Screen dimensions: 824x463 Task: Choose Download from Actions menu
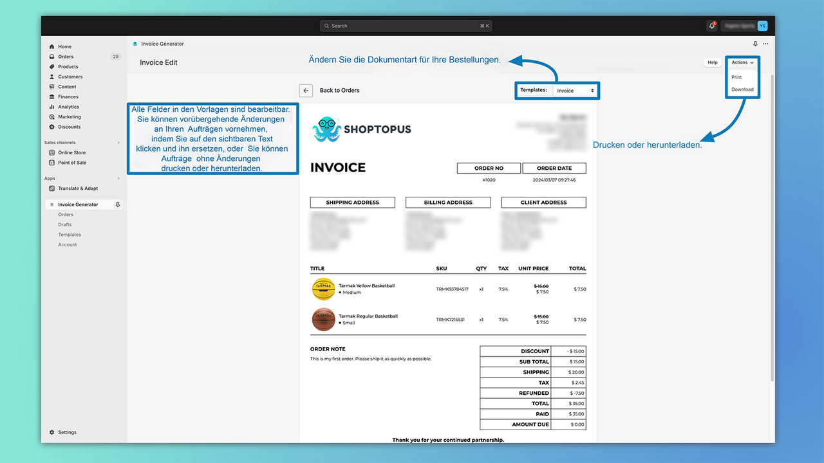[x=742, y=89]
